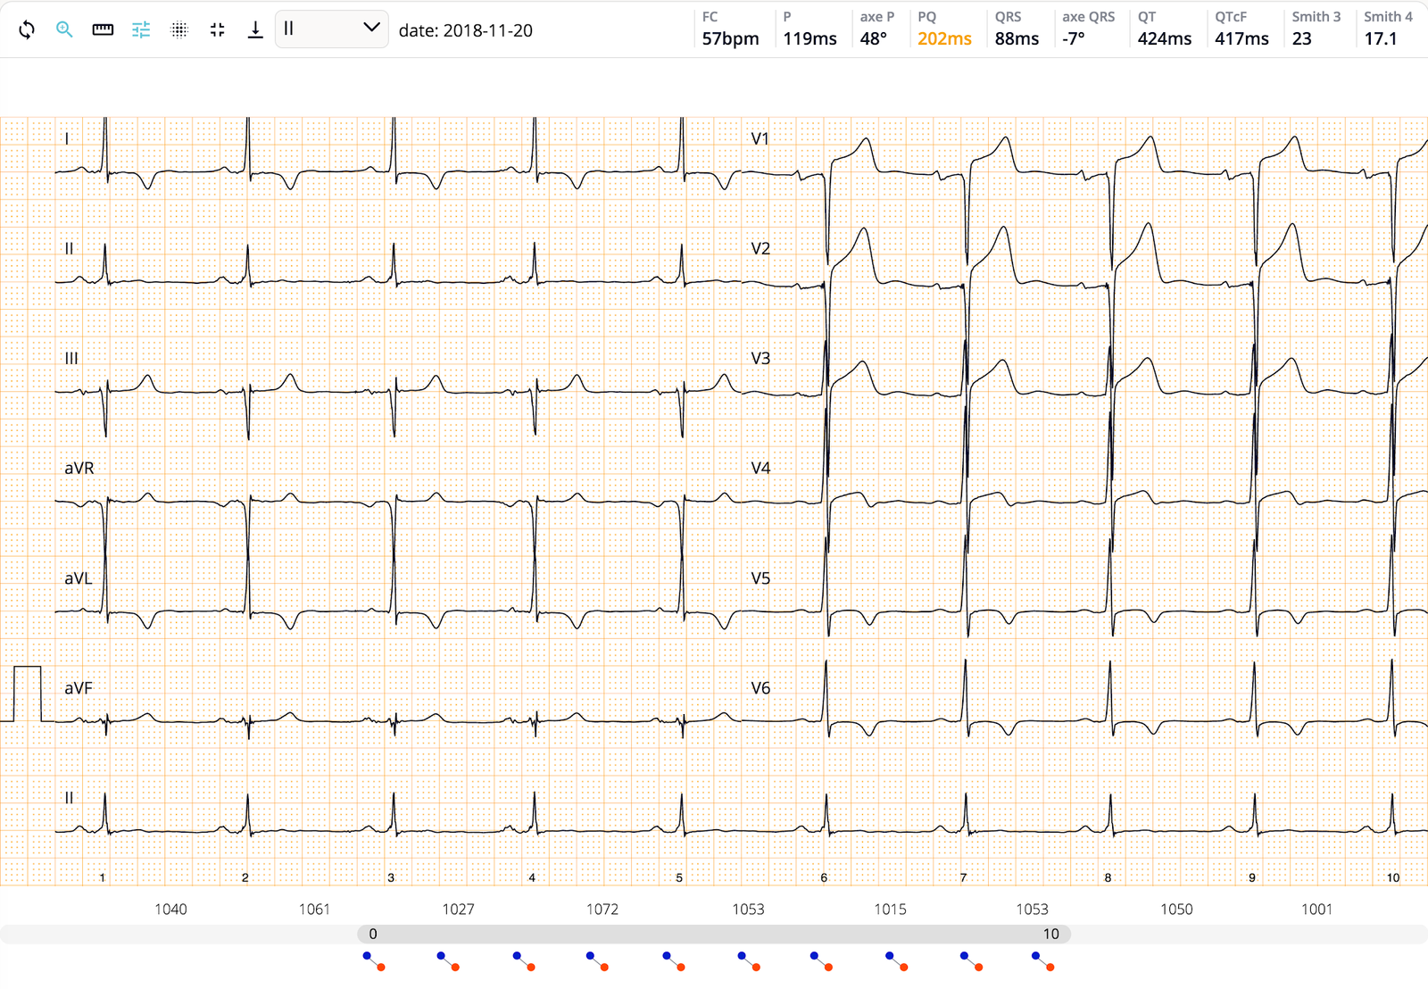Click the refresh/rotate arrows icon

[x=27, y=29]
